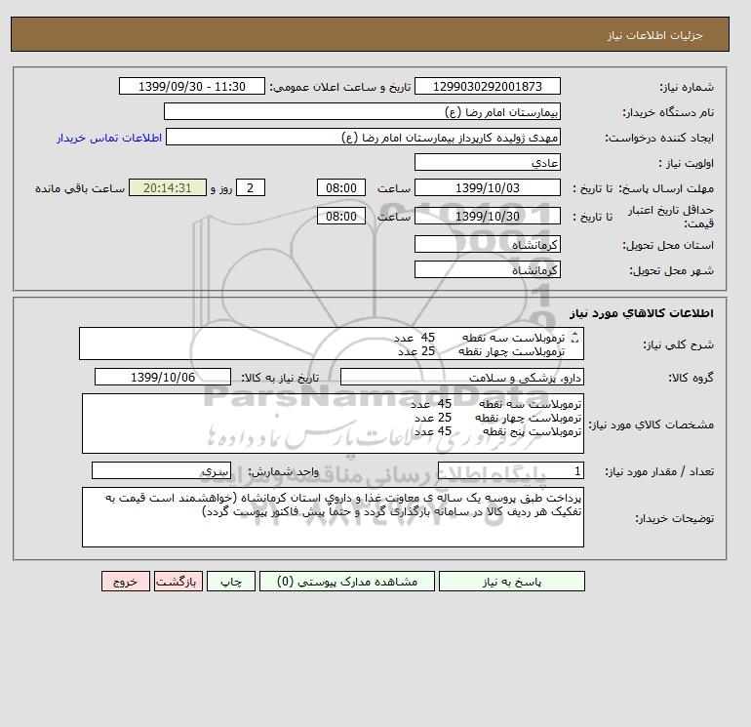Click the توضیحات خریدار label
Viewport: 751px width, 727px height.
(x=674, y=518)
